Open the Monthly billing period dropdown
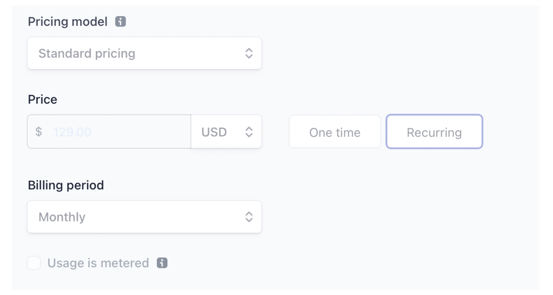This screenshot has width=553, height=295. tap(144, 217)
